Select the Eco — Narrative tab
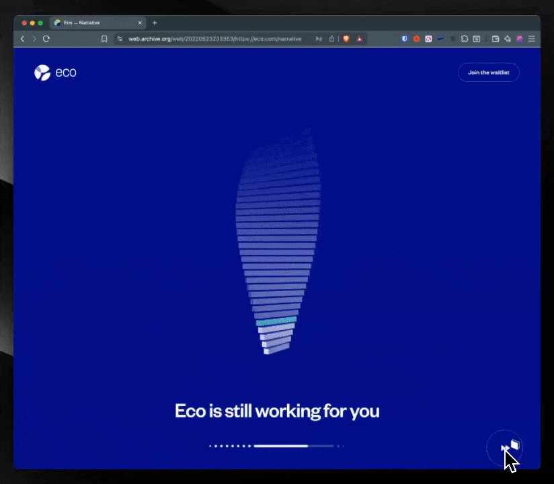554x484 pixels. 97,23
